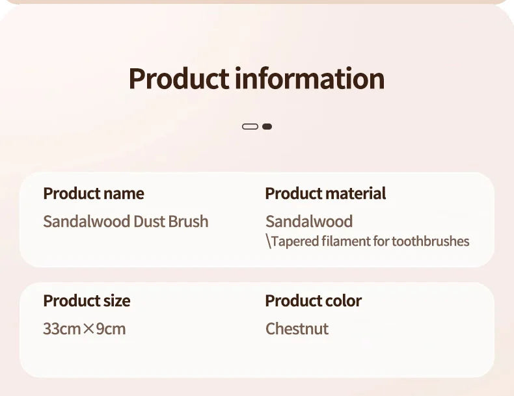The width and height of the screenshot is (514, 396).
Task: Click 'Tapered filament for toothbrushes' text
Action: (x=370, y=242)
